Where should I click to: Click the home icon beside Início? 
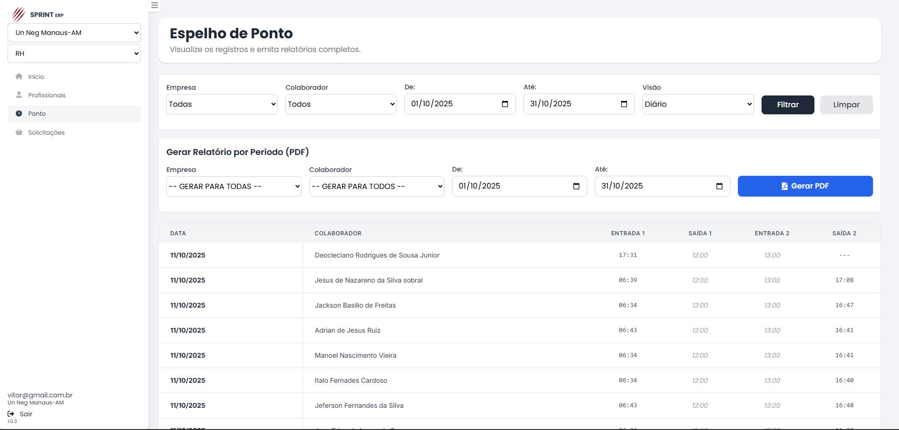(19, 77)
